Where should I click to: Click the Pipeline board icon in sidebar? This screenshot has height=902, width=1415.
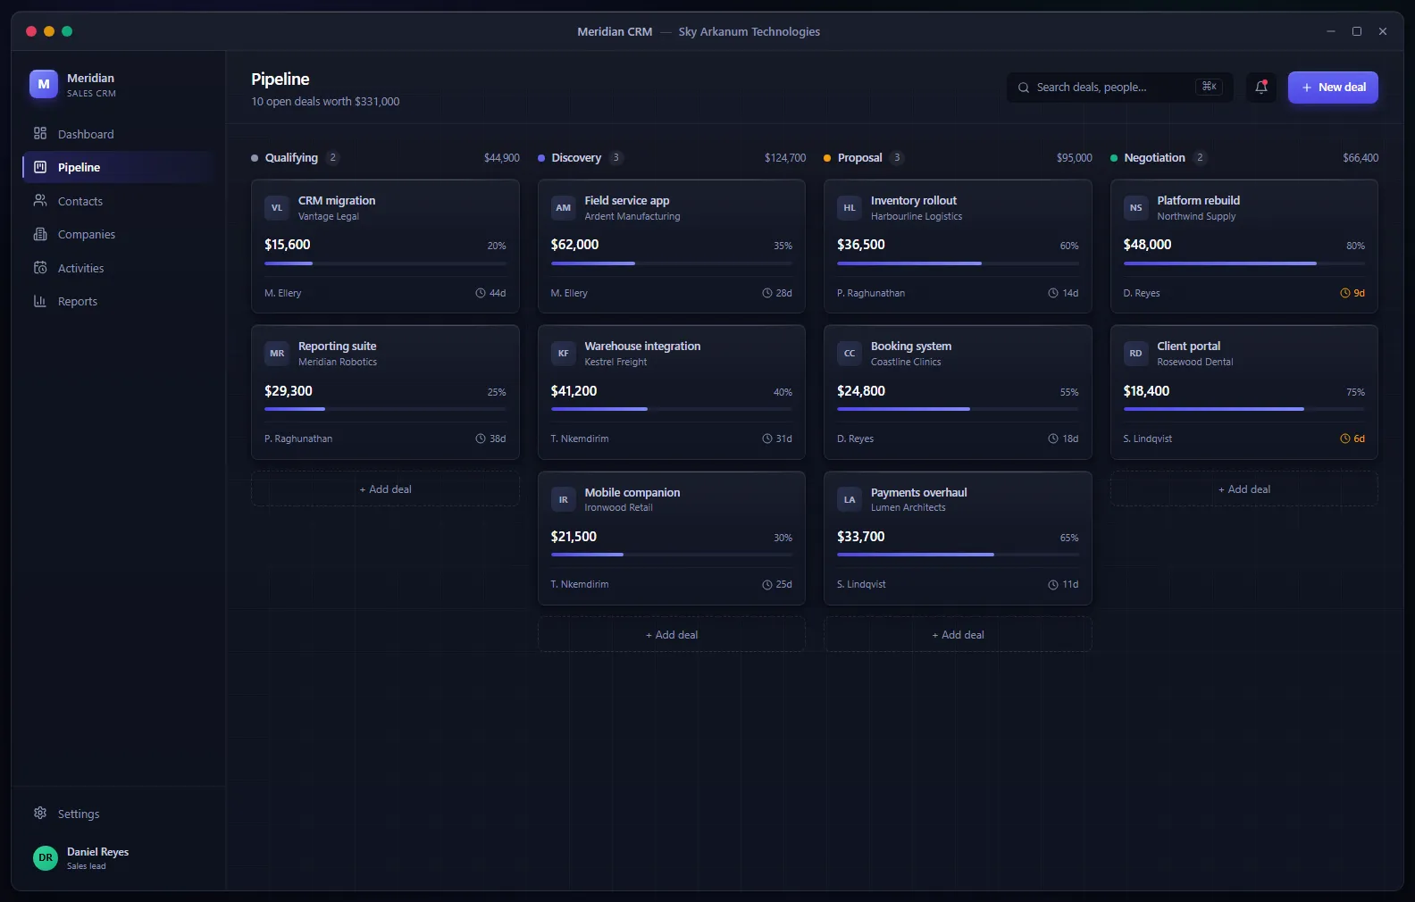(x=40, y=167)
